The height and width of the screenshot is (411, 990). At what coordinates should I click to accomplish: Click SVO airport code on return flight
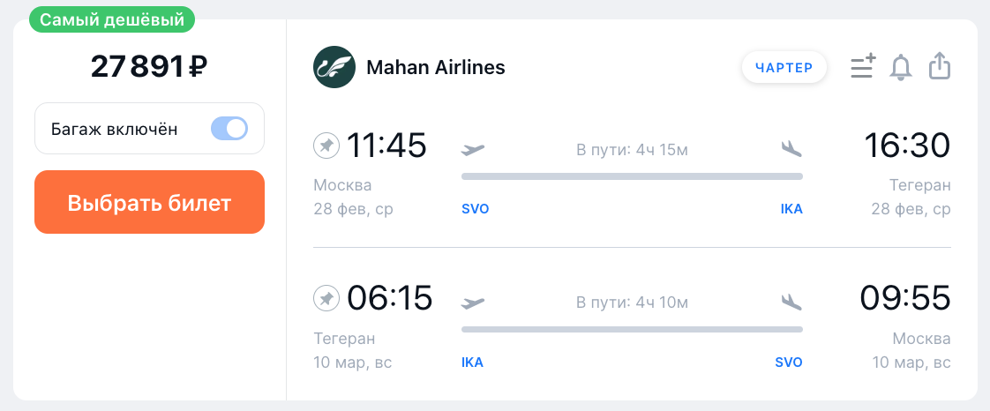pyautogui.click(x=789, y=362)
